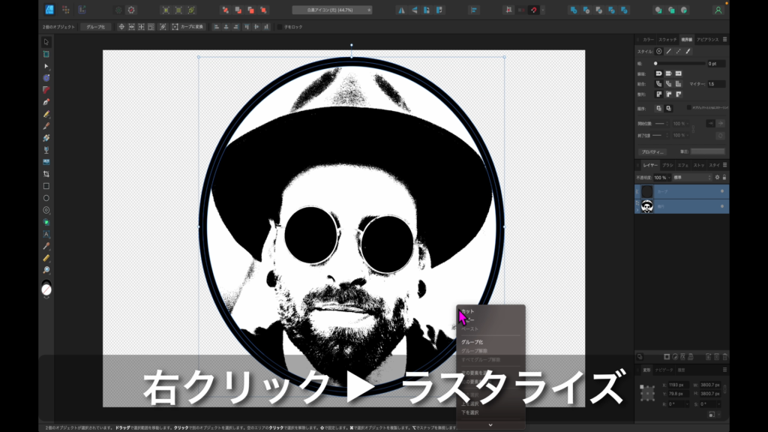This screenshot has height=432, width=768.
Task: Expand context menu bottom chevron
Action: pyautogui.click(x=490, y=424)
